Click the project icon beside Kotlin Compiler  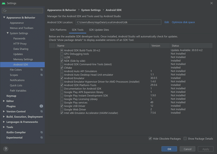click(41, 132)
